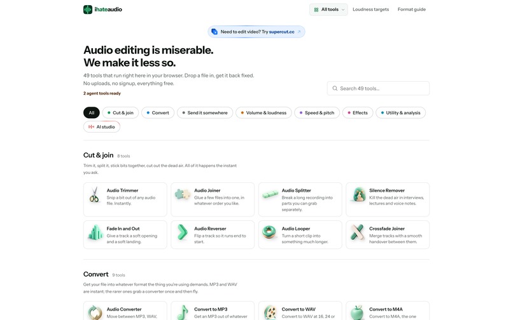This screenshot has height=320, width=513.
Task: Open the Audio Trimmer tool title
Action: [x=122, y=190]
